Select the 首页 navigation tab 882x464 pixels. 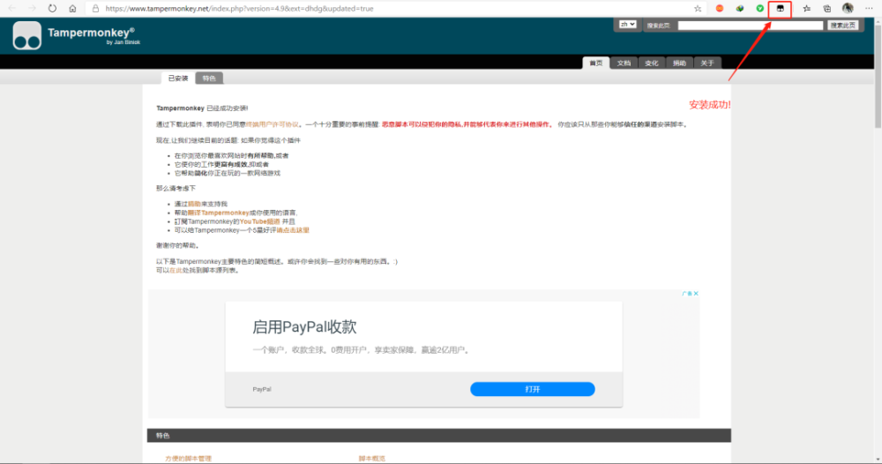595,63
